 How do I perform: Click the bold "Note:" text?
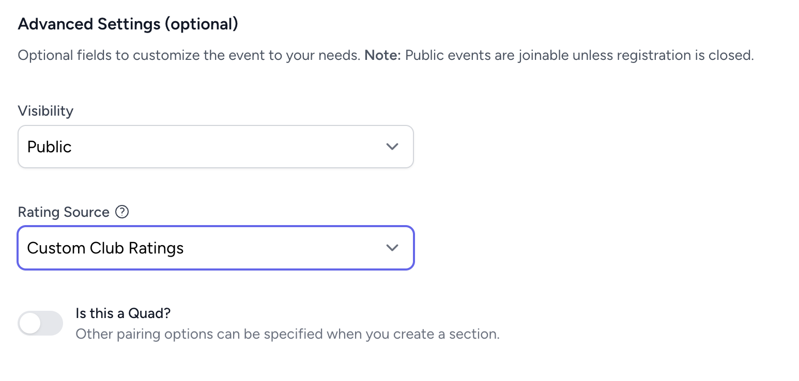(x=382, y=55)
